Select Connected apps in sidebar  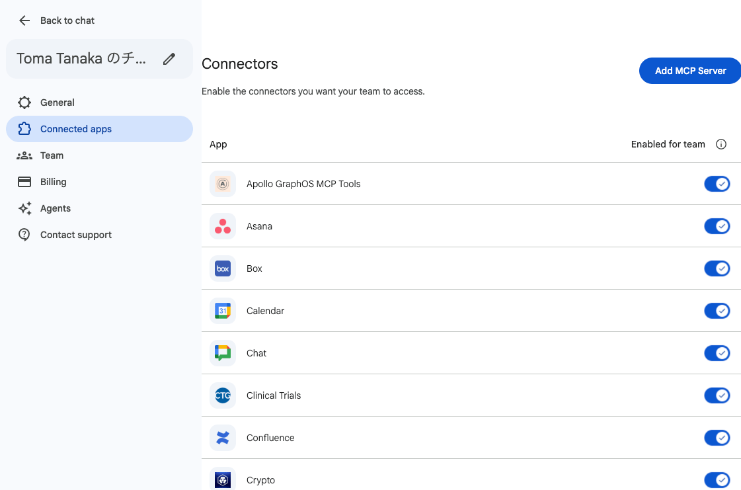pos(99,129)
